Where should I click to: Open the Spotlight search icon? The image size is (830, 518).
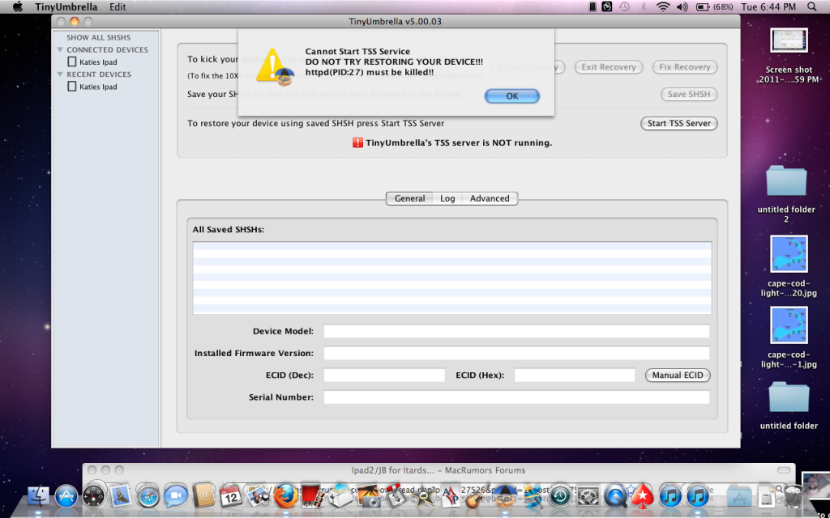812,6
